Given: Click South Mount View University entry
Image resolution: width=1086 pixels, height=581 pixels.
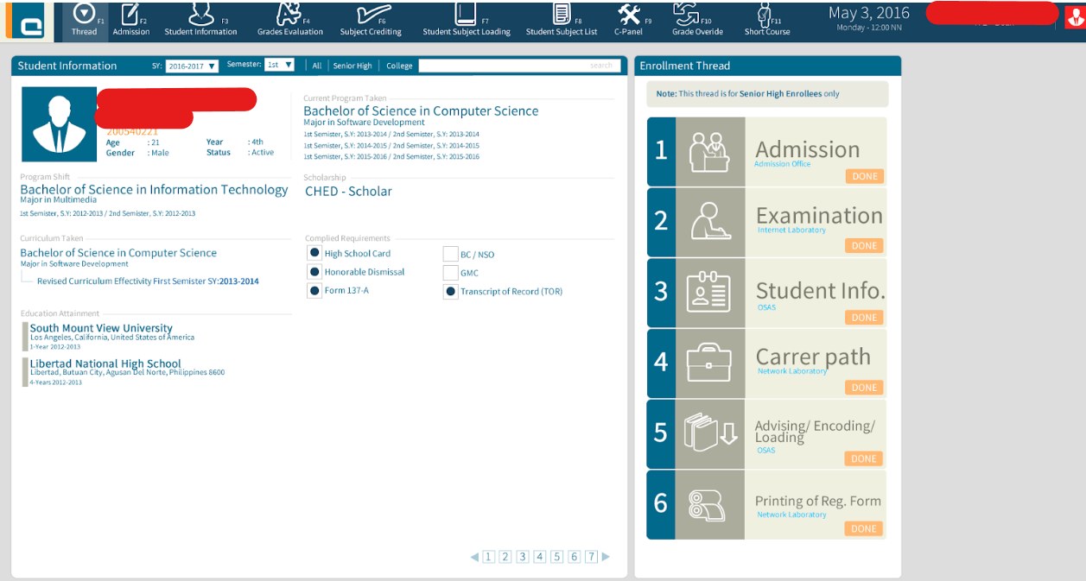Looking at the screenshot, I should [101, 328].
